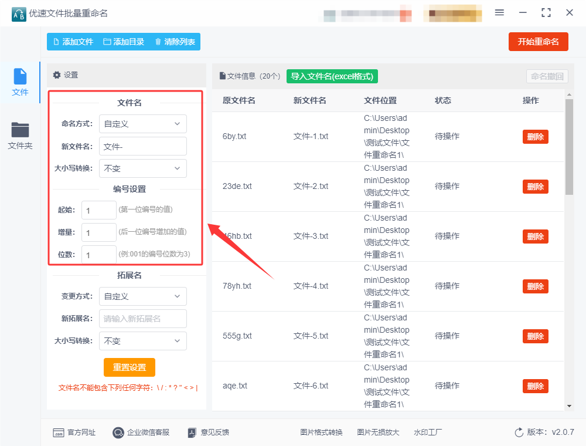Delete the aqe.txt row

point(535,386)
